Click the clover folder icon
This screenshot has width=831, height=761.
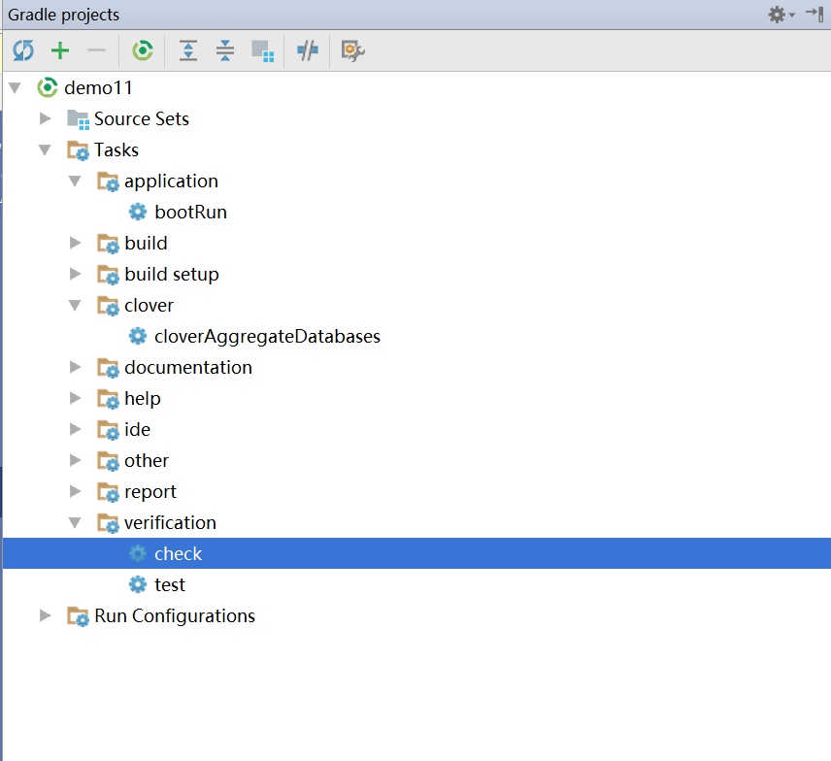108,306
